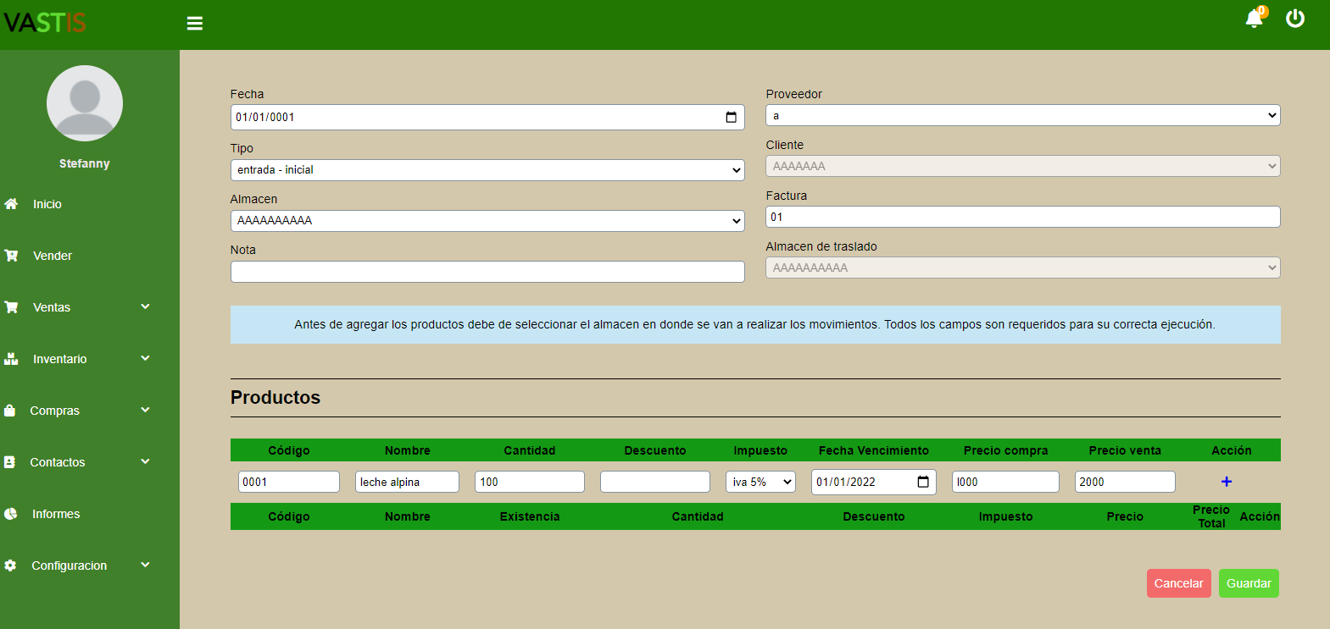Open the notifications bell
Image resolution: width=1330 pixels, height=629 pixels.
point(1254,19)
